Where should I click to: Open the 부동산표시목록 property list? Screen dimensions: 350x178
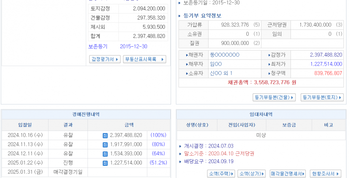pos(145,59)
